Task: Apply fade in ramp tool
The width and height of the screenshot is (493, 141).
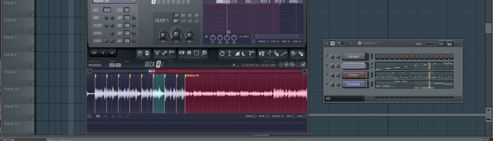Action: click(x=237, y=53)
